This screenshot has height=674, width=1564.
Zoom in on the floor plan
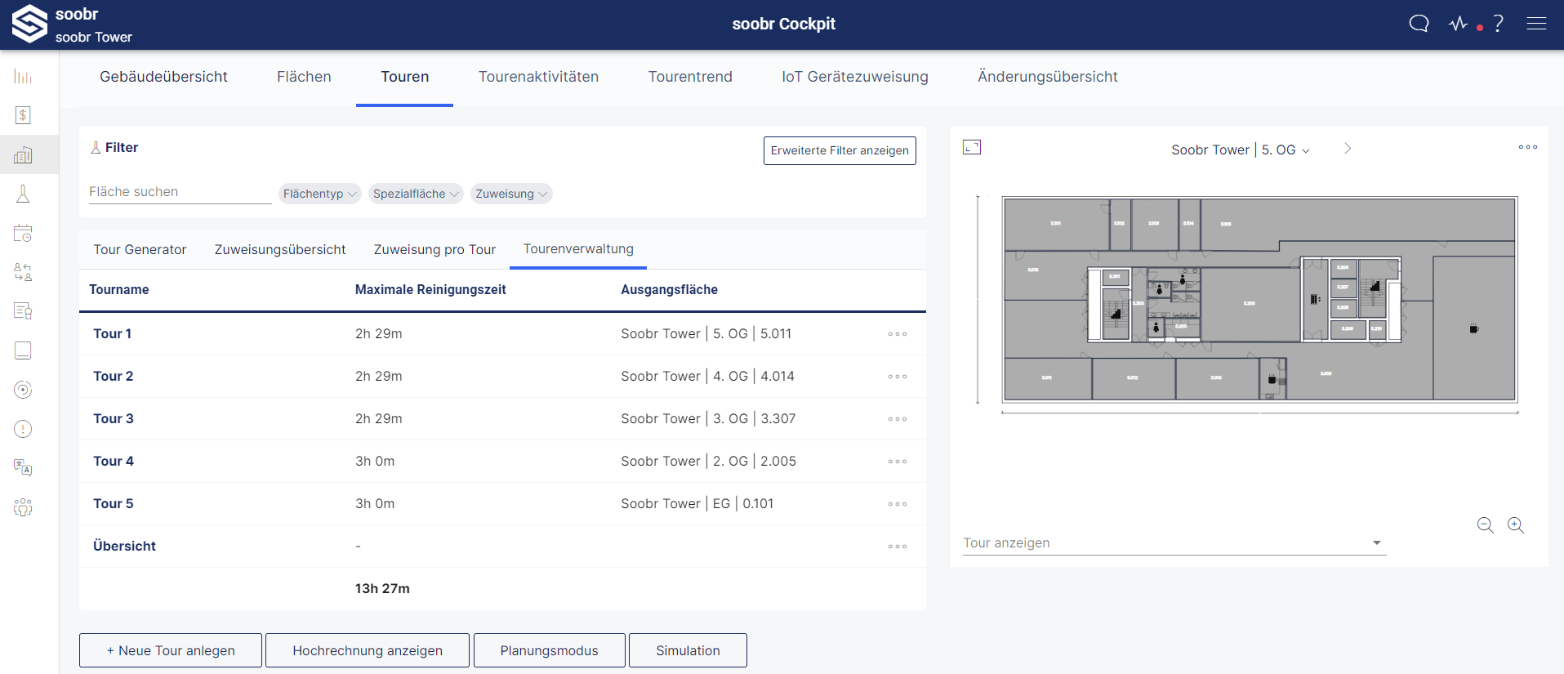coord(1516,525)
